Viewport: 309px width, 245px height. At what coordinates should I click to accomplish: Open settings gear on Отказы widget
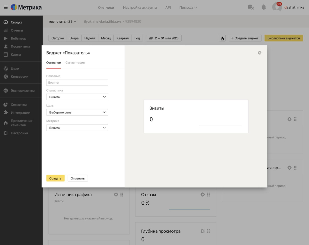tap(203, 195)
